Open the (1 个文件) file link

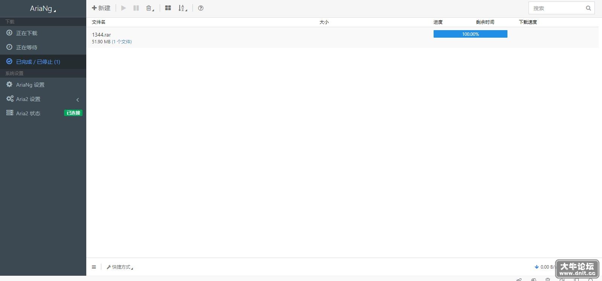pyautogui.click(x=122, y=42)
